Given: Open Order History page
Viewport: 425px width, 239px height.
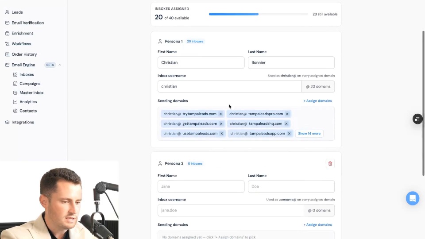Looking at the screenshot, I should 24,54.
